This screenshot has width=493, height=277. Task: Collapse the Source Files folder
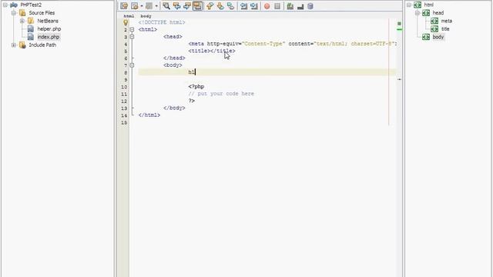[14, 13]
